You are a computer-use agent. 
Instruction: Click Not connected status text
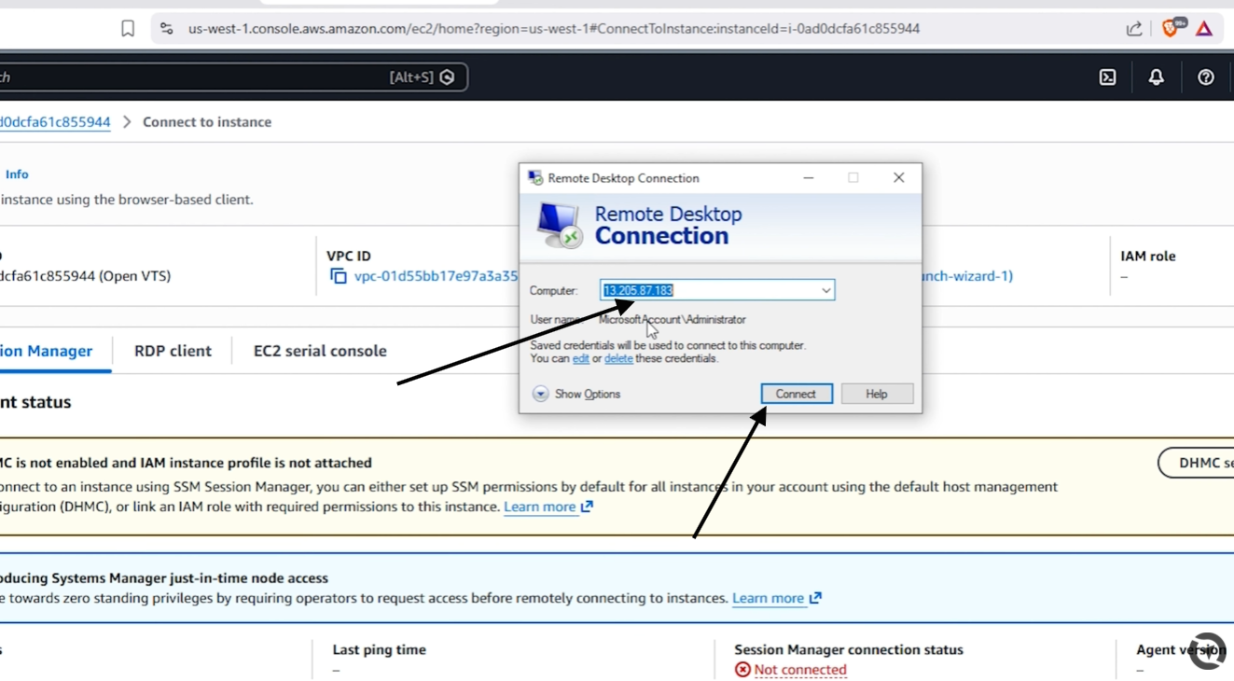coord(800,670)
